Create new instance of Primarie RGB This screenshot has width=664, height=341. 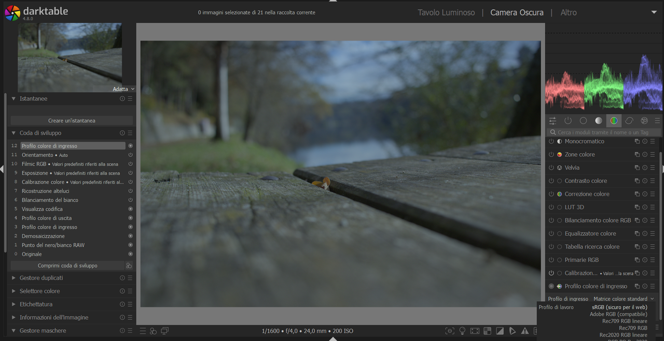click(x=637, y=260)
